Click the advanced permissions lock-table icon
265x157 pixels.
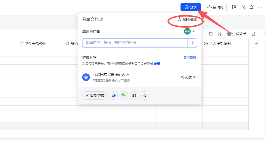point(234,7)
